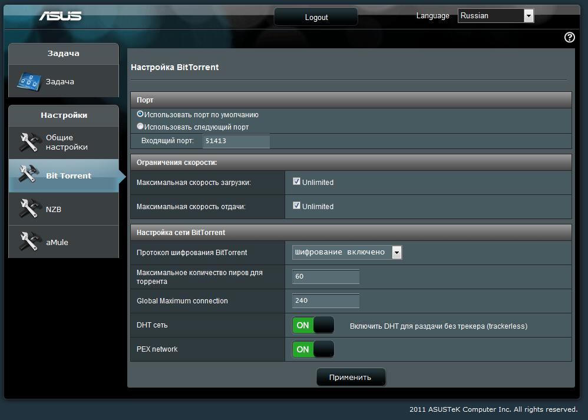Image resolution: width=588 pixels, height=420 pixels.
Task: Click the NZB wrench icon
Action: pos(29,209)
